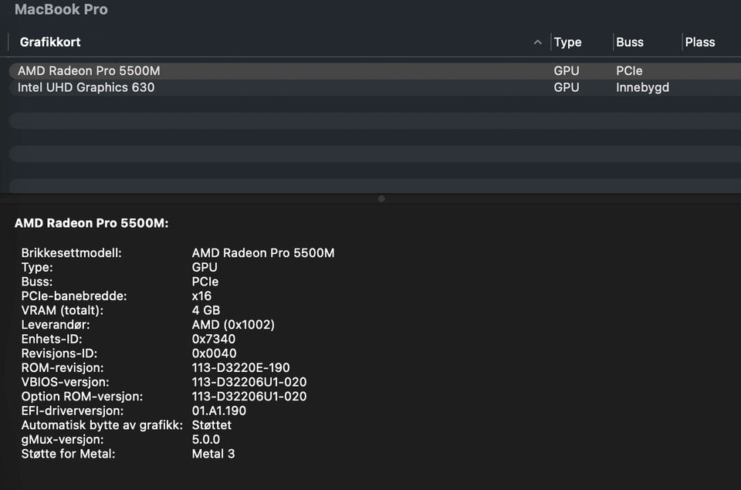Select the Intel UHD Graphics 630 row
741x490 pixels.
pyautogui.click(x=86, y=88)
